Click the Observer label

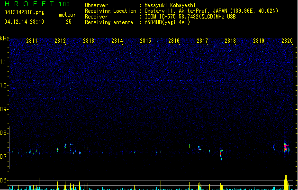pos(96,5)
